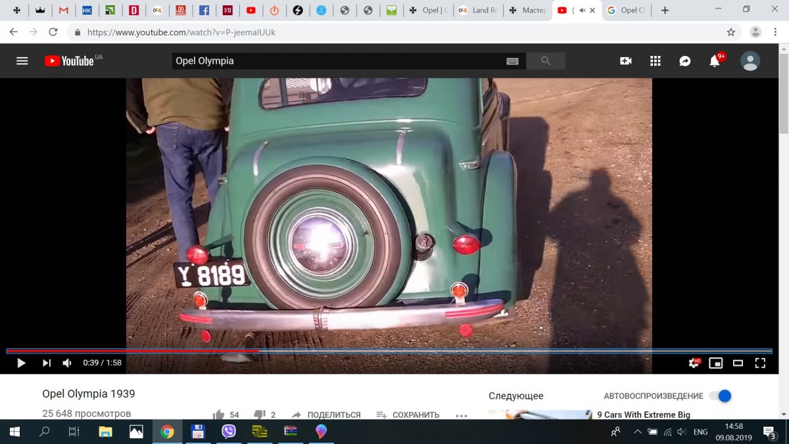
Task: Open a new browser tab
Action: click(665, 10)
